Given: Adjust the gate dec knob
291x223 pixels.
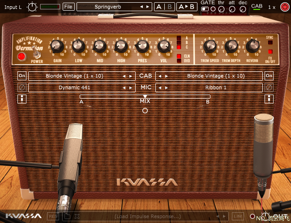Looking at the screenshot, I should pos(243,9).
